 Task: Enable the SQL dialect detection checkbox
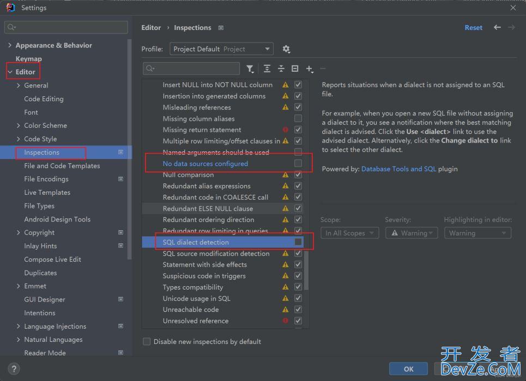pyautogui.click(x=298, y=242)
